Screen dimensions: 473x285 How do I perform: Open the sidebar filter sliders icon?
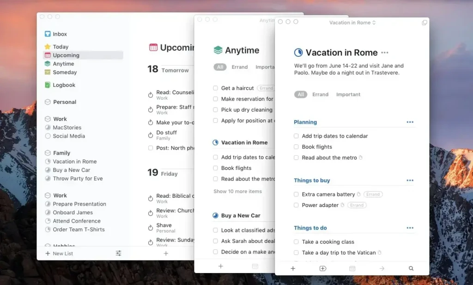click(x=118, y=253)
